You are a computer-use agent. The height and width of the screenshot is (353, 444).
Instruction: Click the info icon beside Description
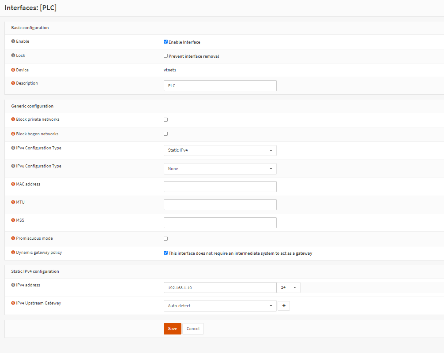point(13,83)
